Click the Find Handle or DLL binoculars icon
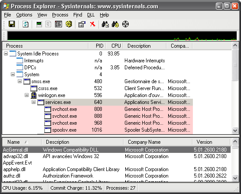The width and height of the screenshot is (241, 194). 105,24
